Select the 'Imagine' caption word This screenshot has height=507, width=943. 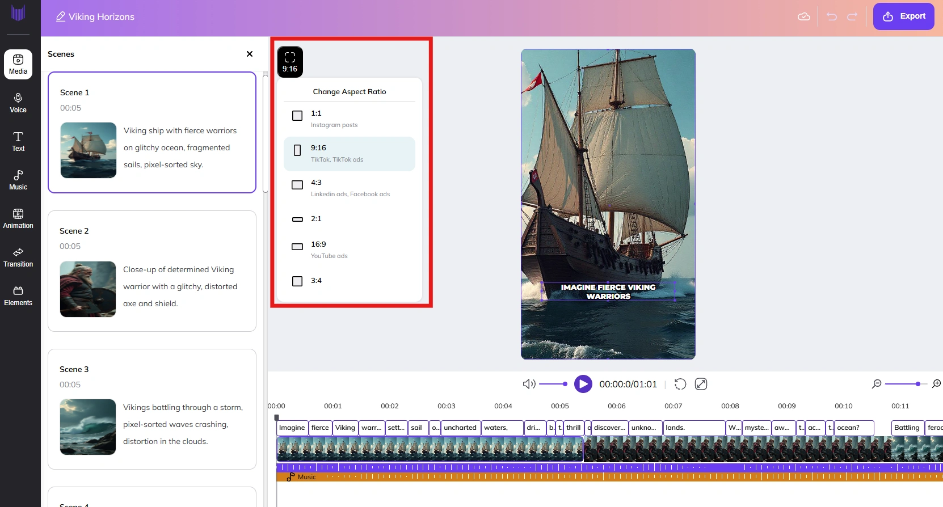pyautogui.click(x=292, y=428)
